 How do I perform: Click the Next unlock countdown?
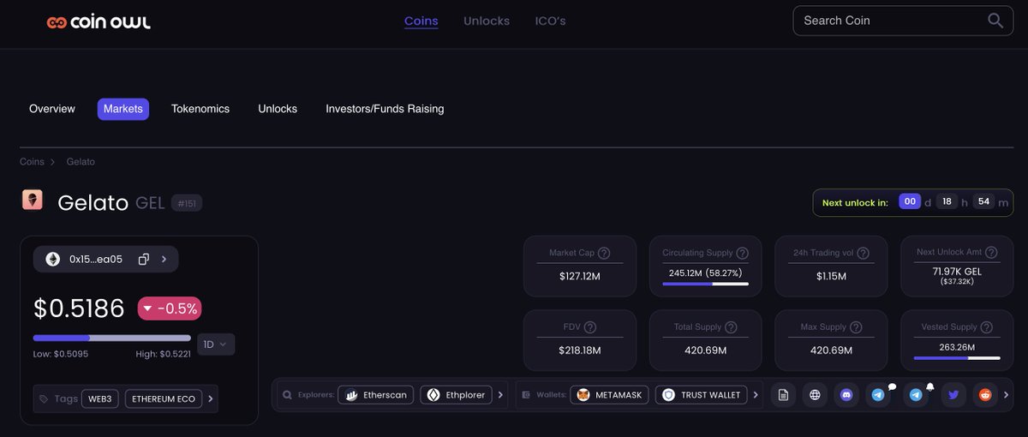tap(914, 202)
